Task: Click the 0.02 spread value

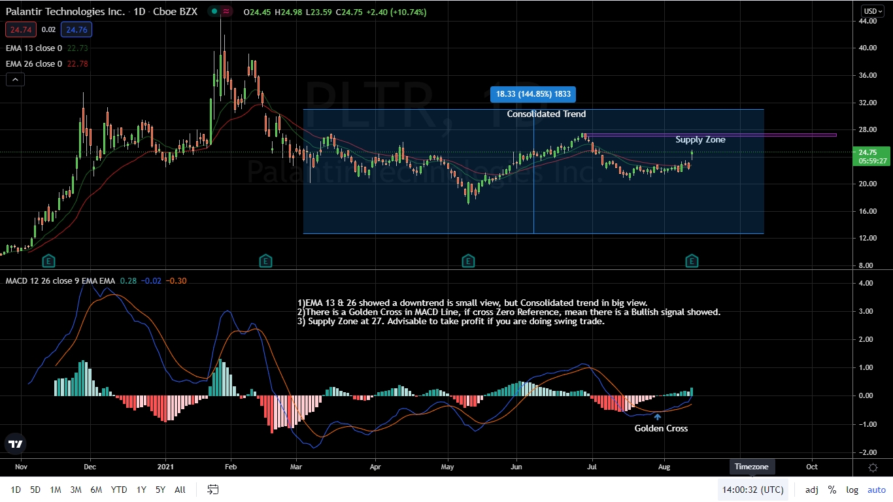Action: coord(48,29)
